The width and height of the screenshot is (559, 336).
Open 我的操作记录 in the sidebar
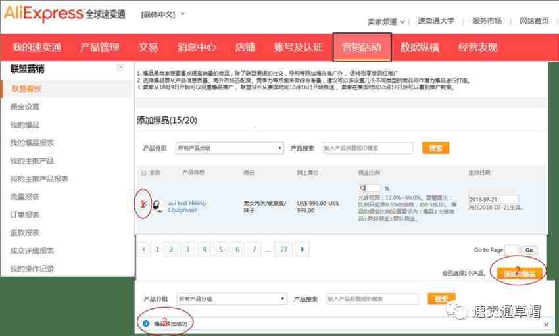coord(32,269)
